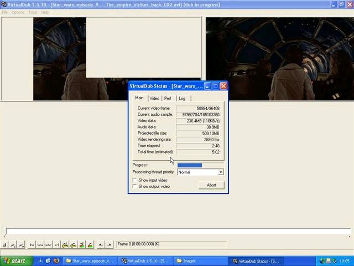
Task: Scan forward for the next scene
Action: click(90, 245)
